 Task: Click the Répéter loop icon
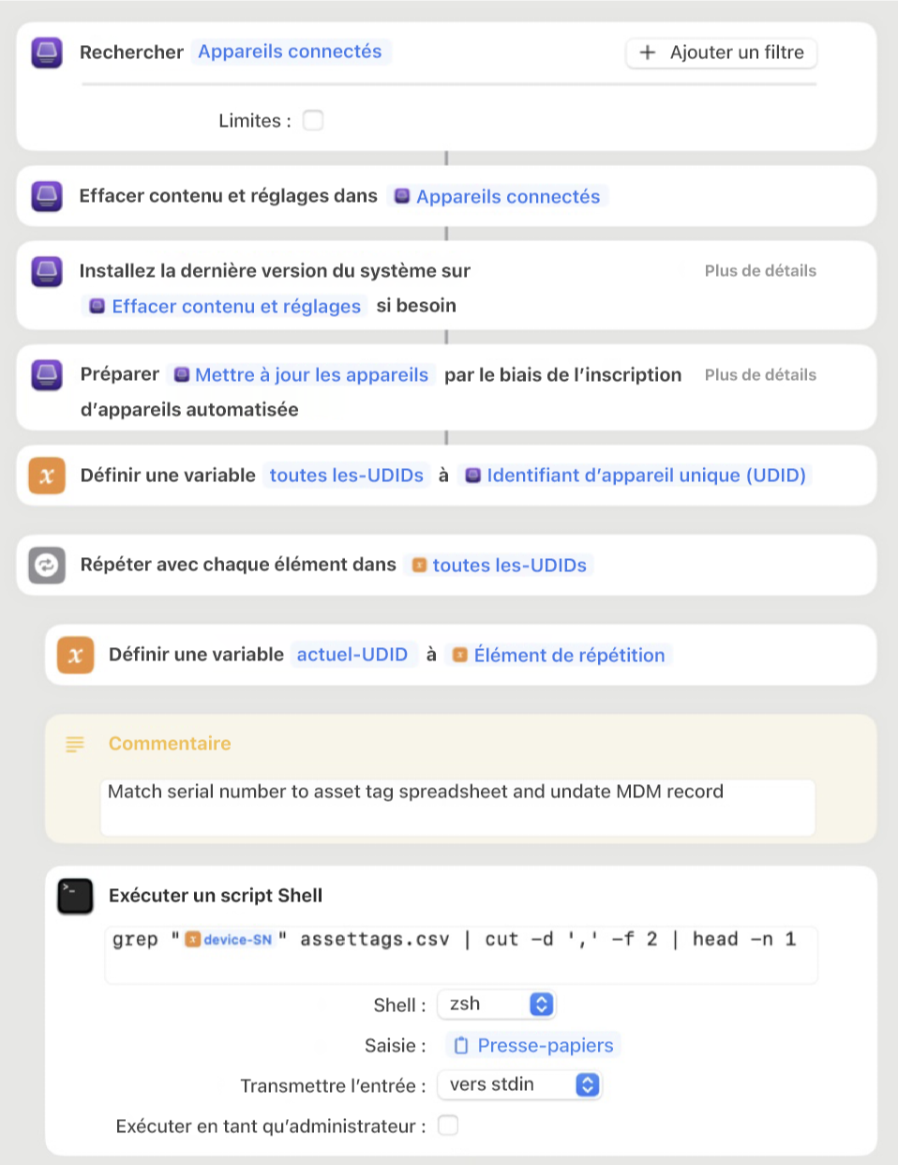coord(46,564)
